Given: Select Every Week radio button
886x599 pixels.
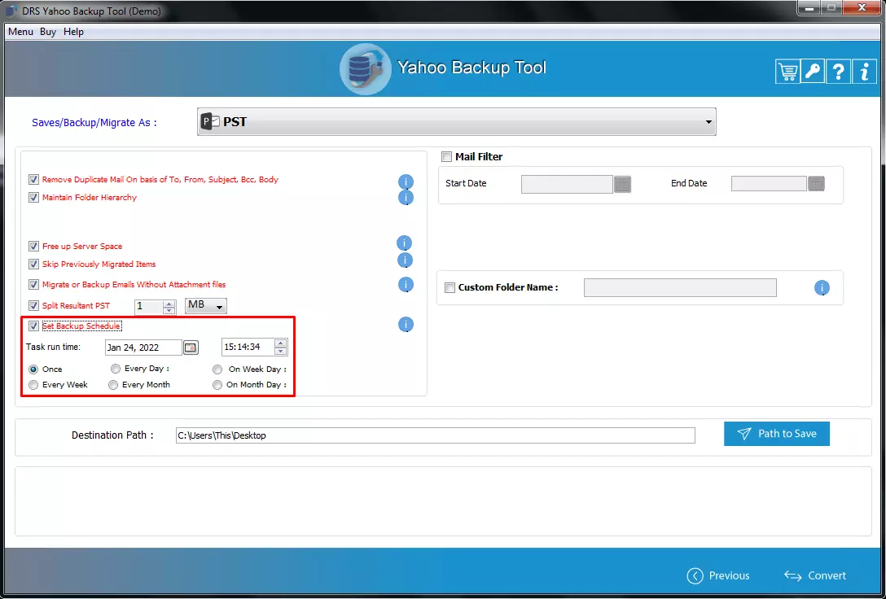Looking at the screenshot, I should coord(33,385).
